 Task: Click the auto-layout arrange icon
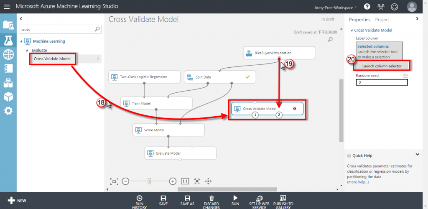click(x=197, y=181)
